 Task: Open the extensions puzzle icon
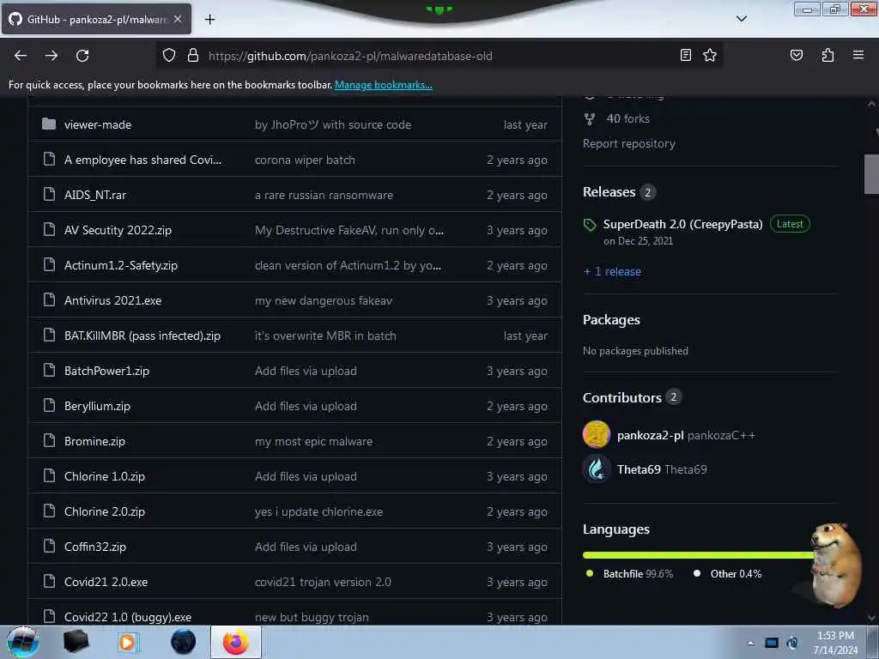tap(827, 55)
